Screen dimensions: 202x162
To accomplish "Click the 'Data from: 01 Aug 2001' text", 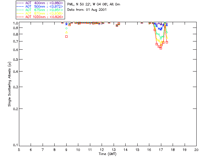I will click(x=87, y=10).
